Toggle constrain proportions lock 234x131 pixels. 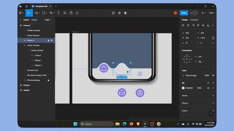pos(213,38)
